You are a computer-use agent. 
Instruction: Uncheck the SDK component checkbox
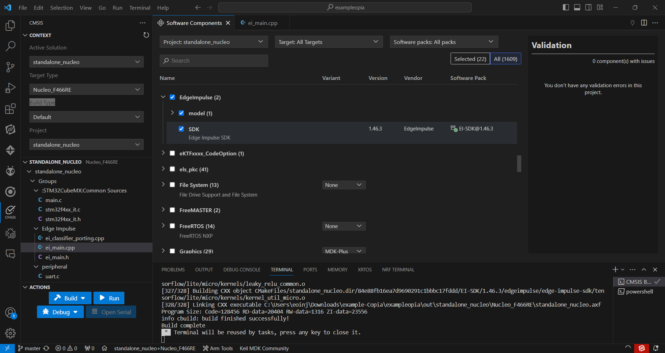click(181, 129)
